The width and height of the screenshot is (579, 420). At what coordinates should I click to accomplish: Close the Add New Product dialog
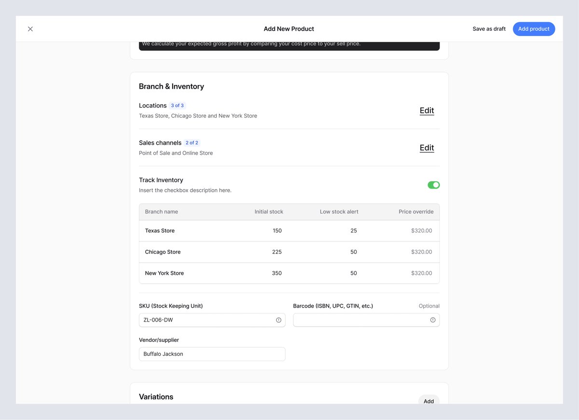[30, 29]
